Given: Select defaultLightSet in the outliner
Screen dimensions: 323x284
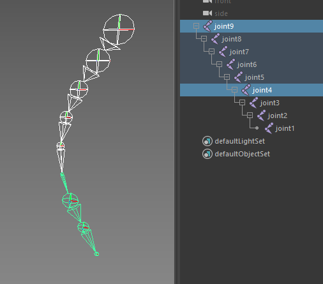Looking at the screenshot, I should 240,141.
